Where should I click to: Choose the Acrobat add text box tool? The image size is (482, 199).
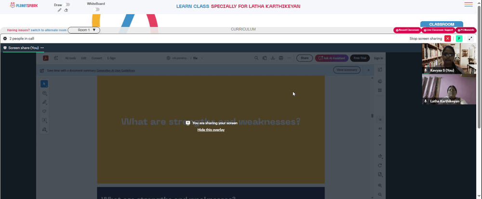44,120
